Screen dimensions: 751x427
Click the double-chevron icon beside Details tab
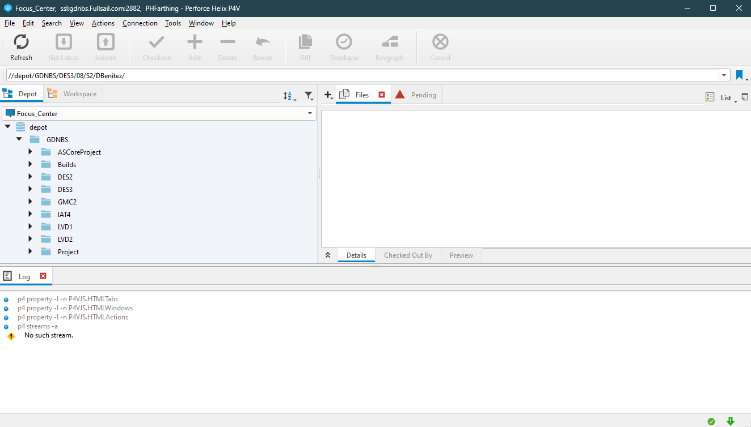(328, 255)
